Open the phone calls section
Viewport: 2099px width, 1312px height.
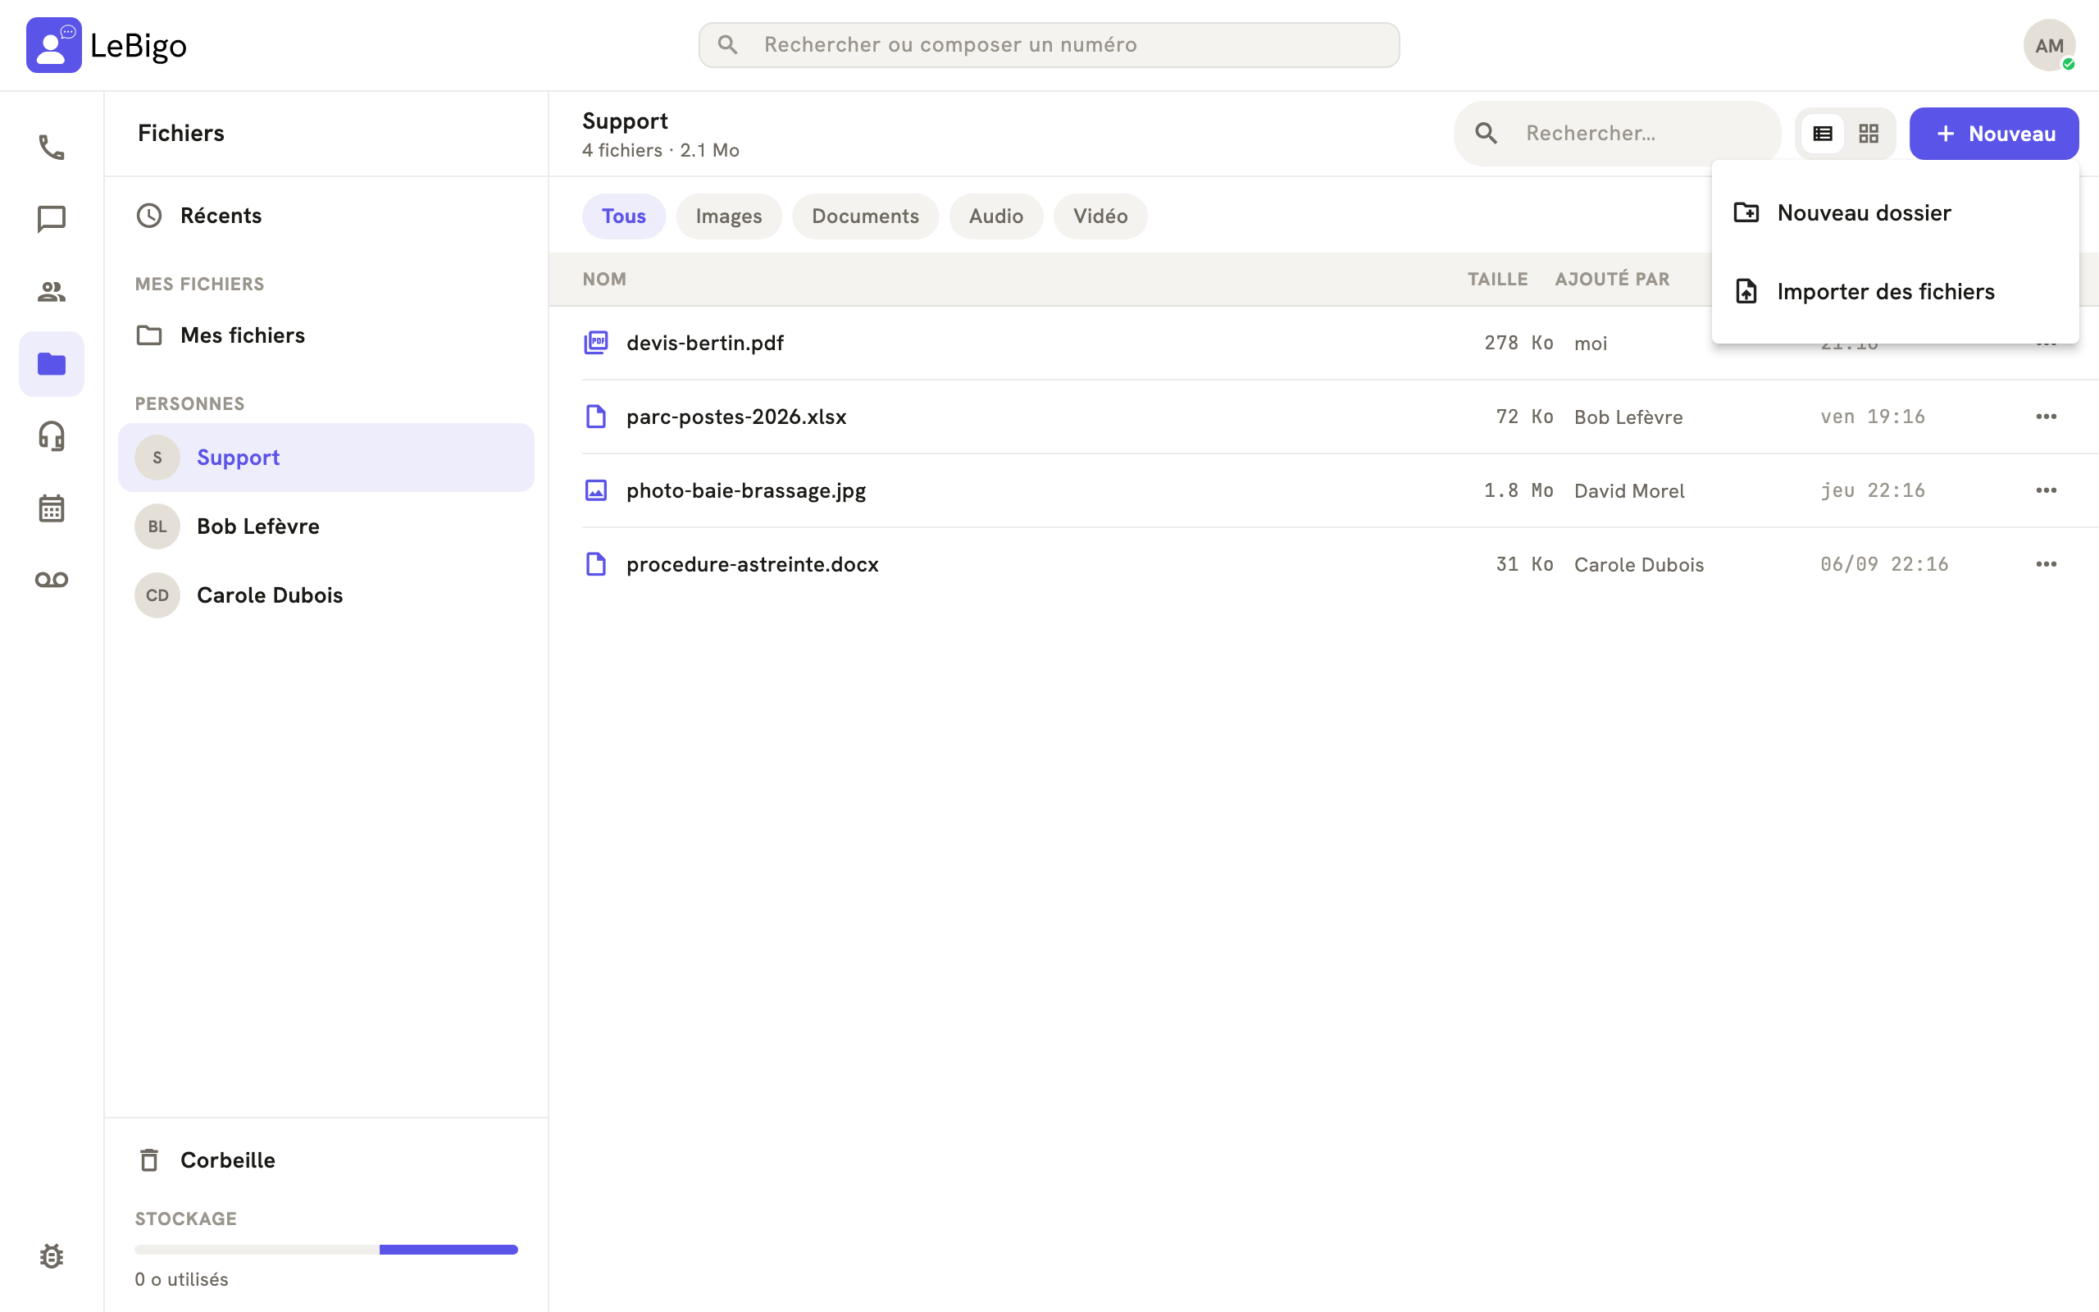(x=51, y=147)
